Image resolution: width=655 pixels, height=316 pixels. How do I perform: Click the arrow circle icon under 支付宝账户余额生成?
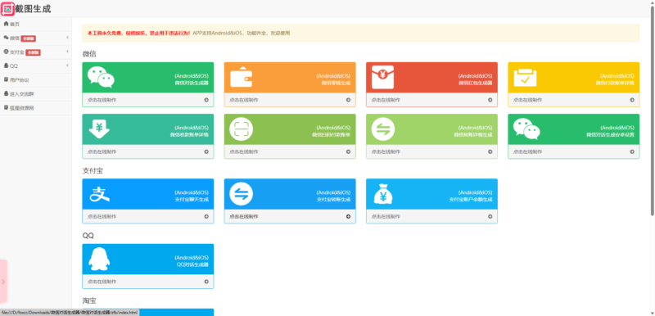pyautogui.click(x=490, y=217)
